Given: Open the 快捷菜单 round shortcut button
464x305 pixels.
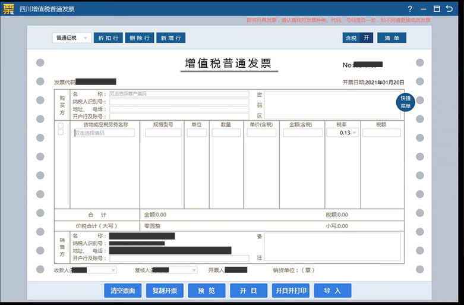Looking at the screenshot, I should tap(405, 102).
